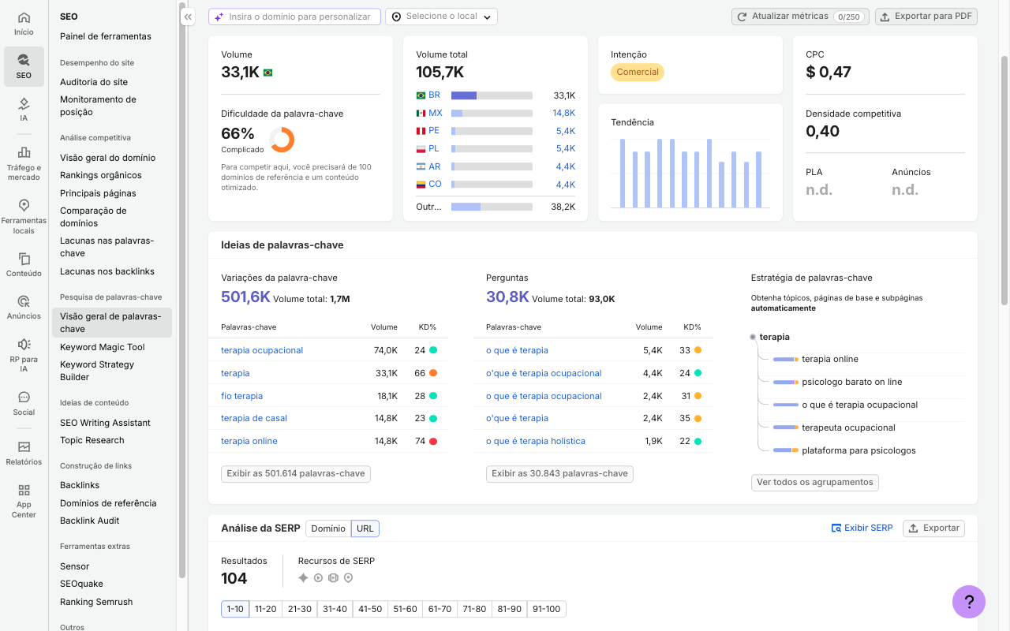Select results page 21-30
Image resolution: width=1010 pixels, height=631 pixels.
300,609
